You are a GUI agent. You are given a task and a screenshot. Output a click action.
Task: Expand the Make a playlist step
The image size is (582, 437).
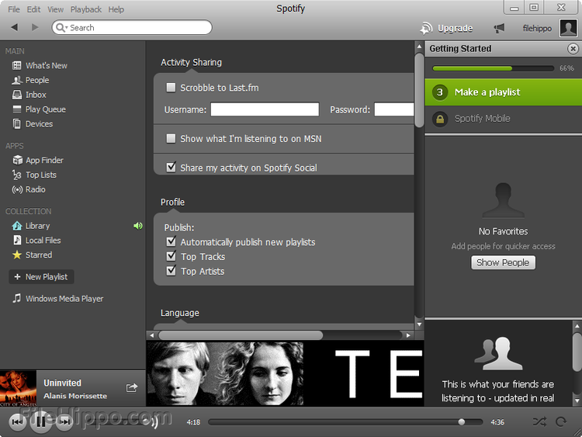[487, 92]
